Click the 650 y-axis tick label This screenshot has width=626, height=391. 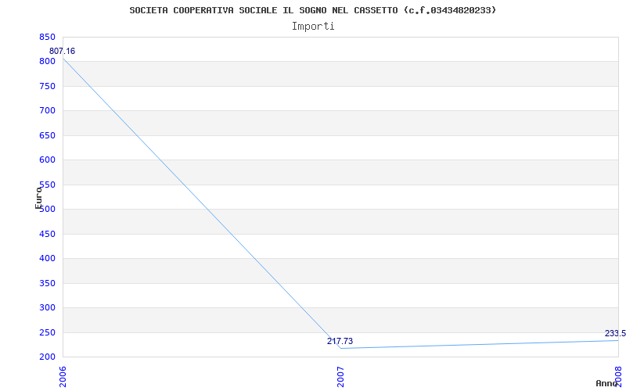coord(47,135)
